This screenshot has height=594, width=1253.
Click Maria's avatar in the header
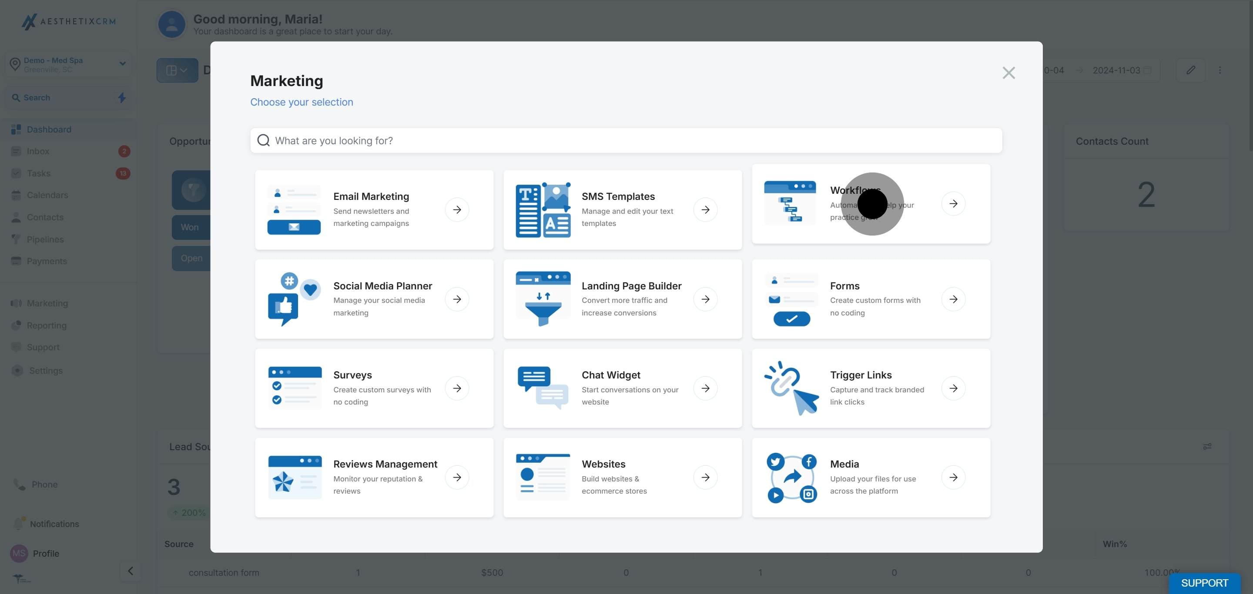pos(172,24)
